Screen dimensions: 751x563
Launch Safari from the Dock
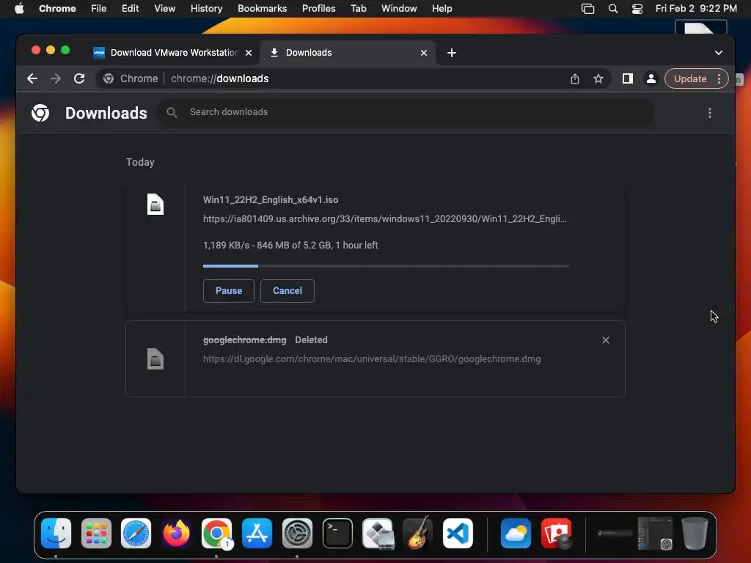click(136, 534)
